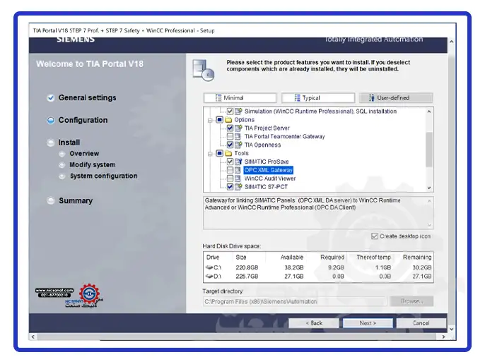Select the SIMATIC S7-PCT tree item
Screen dimensions: 485x364
(x=266, y=187)
